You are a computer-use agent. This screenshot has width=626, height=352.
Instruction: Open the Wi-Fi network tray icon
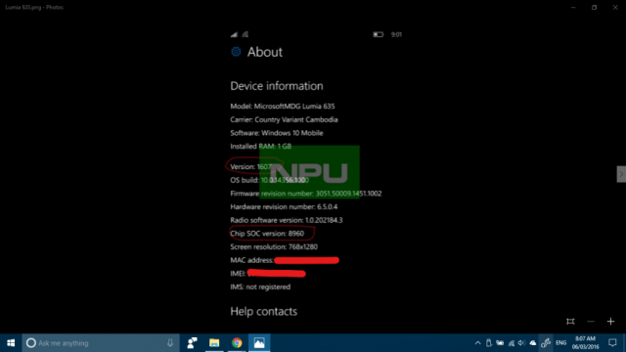tap(511, 343)
